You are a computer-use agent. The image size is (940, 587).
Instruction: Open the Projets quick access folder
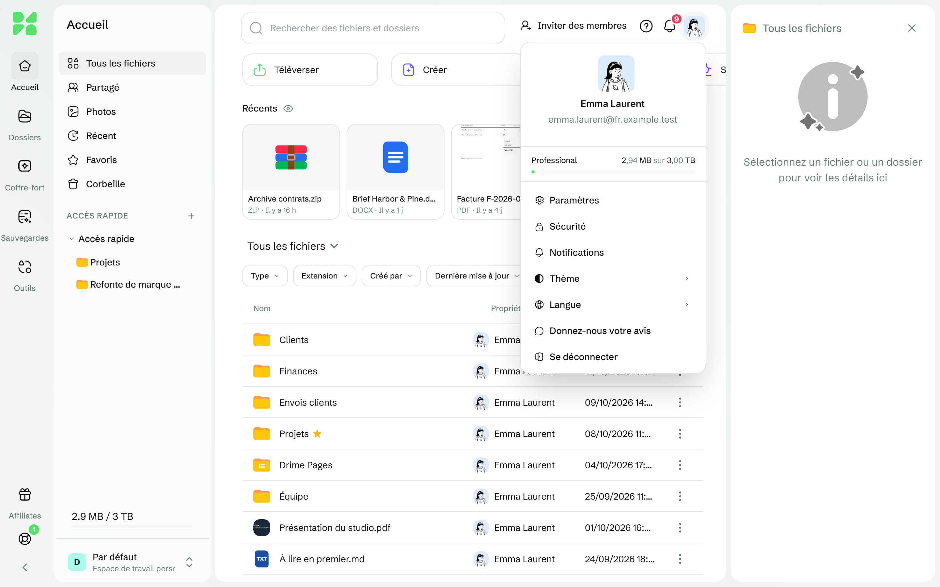point(98,262)
